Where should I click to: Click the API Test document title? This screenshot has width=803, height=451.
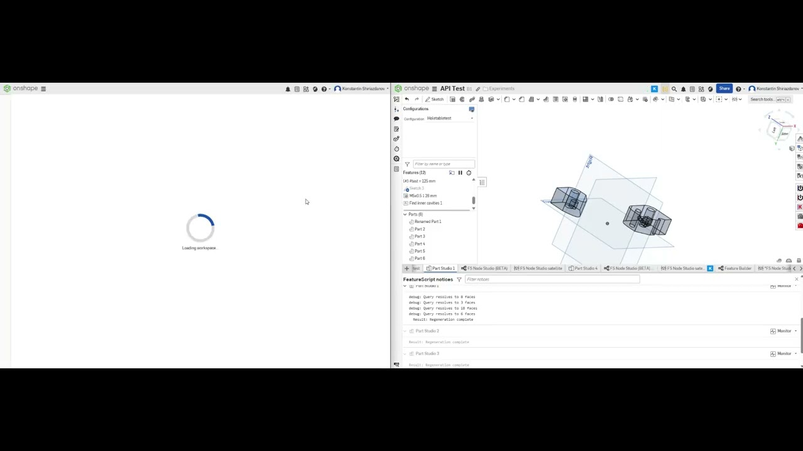pos(452,88)
